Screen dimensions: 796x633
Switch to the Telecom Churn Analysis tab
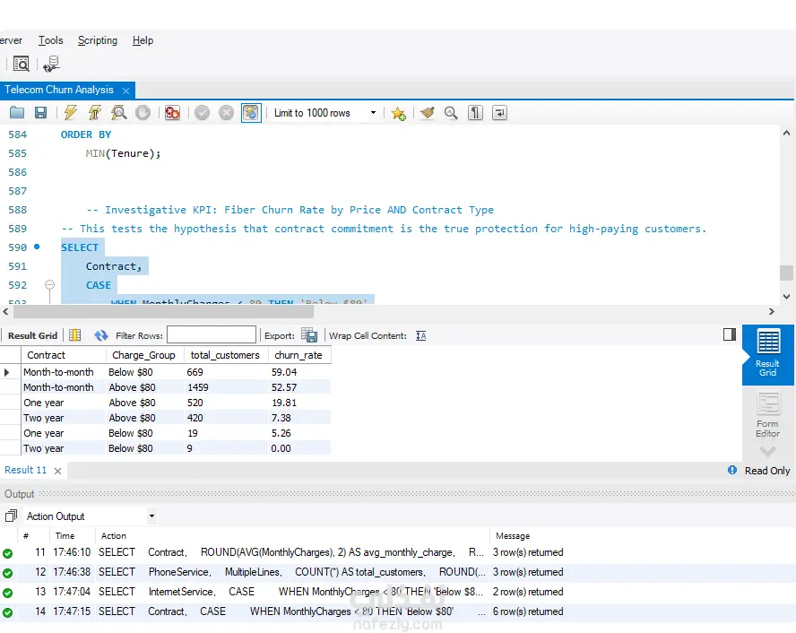click(x=59, y=90)
